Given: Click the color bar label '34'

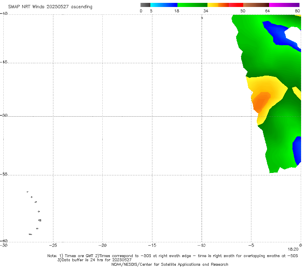Looking at the screenshot, I should coord(206,11).
